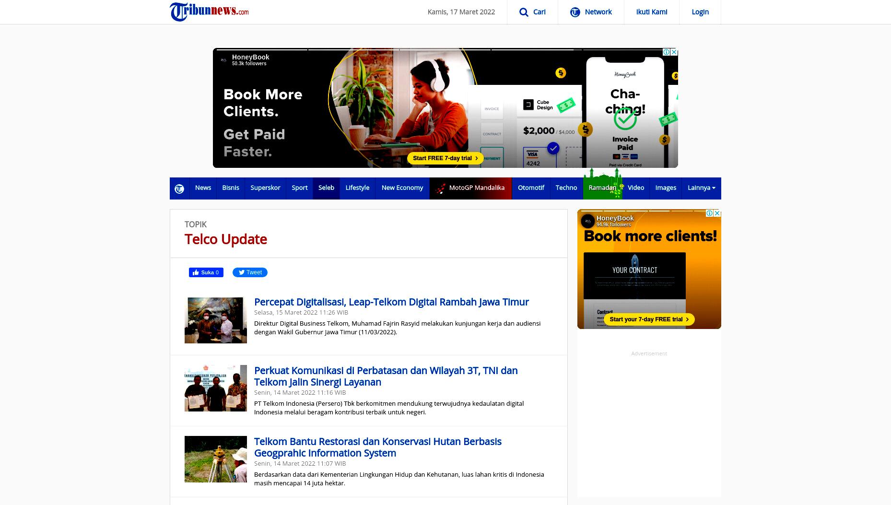Click the Twitter Tweet button
Screen dimensions: 891x505
coord(250,272)
